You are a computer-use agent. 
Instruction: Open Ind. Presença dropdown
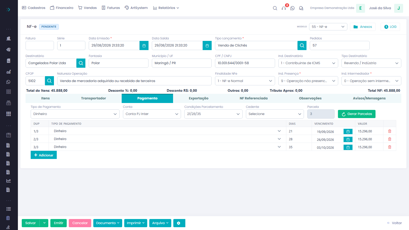pos(308,81)
